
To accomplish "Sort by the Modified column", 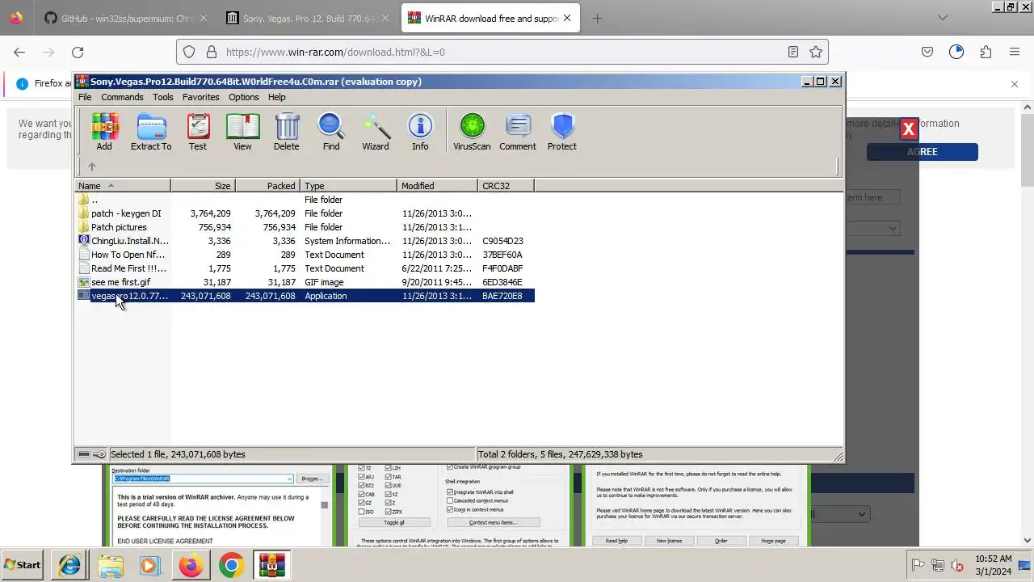I will pyautogui.click(x=438, y=186).
